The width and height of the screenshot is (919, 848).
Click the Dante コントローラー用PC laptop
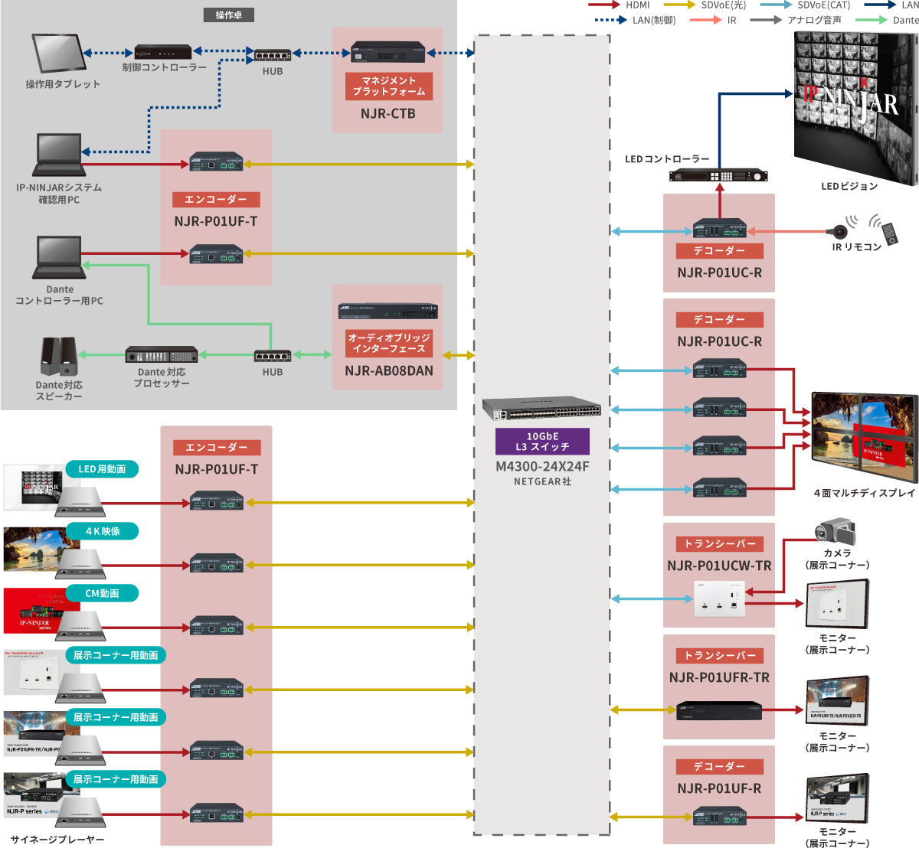click(x=59, y=258)
